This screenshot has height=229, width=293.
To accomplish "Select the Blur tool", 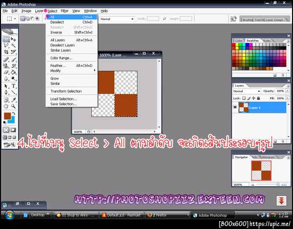I will (x=6, y=79).
